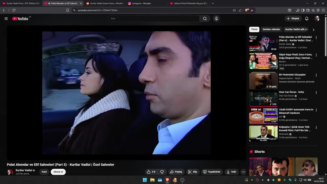The height and width of the screenshot is (184, 327).
Task: Click the İndir download button
Action: point(231,172)
